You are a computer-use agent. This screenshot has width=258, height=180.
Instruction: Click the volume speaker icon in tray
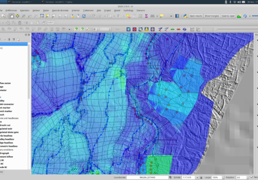pyautogui.click(x=239, y=2)
